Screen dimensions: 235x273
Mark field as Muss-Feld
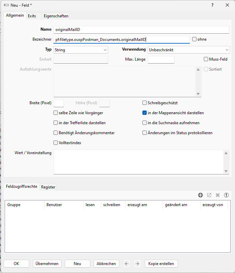click(206, 59)
